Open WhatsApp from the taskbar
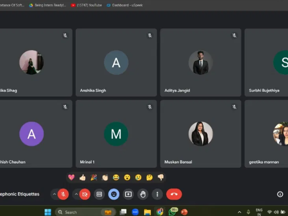The height and width of the screenshot is (216, 288). (173, 212)
